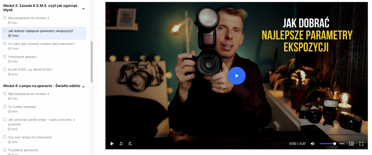Image resolution: width=372 pixels, height=155 pixels.
Task: Open lesson Co trzeba wiedzieć
Action: coord(22,107)
